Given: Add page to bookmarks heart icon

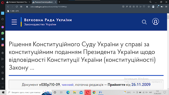Looking at the screenshot, I should pyautogui.click(x=144, y=7).
